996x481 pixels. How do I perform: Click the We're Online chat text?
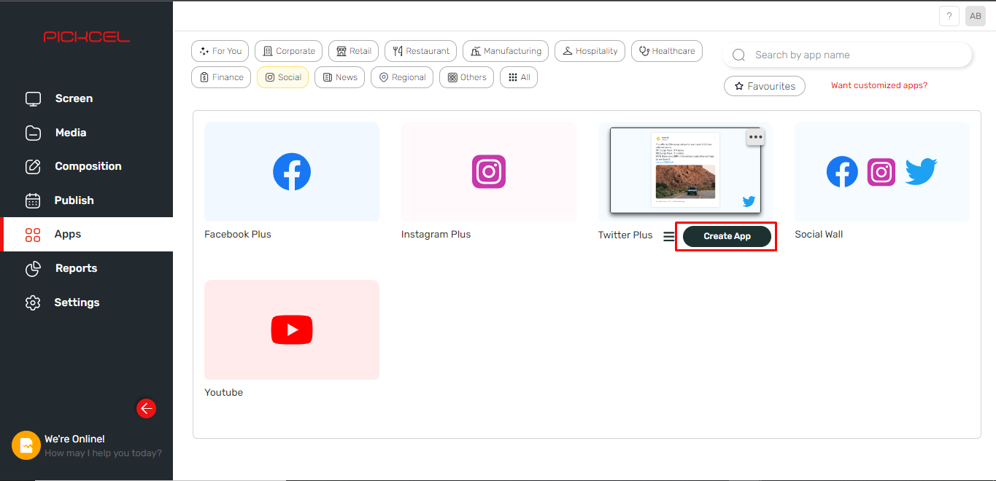coord(74,439)
